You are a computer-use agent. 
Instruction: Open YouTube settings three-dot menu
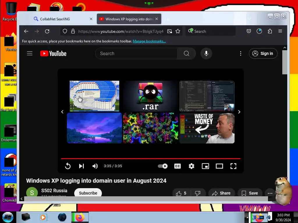[x=241, y=53]
